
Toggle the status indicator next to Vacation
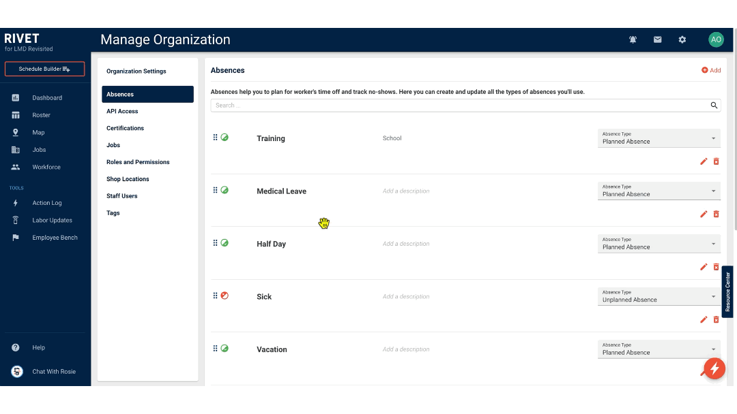coord(224,347)
